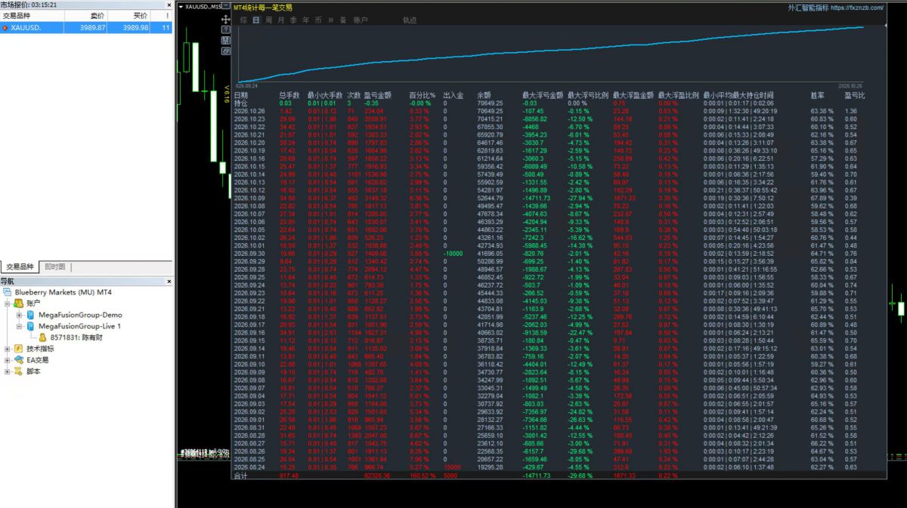Expand the 脚本 scripts tree node
Screen dimensions: 907x508
click(x=8, y=371)
